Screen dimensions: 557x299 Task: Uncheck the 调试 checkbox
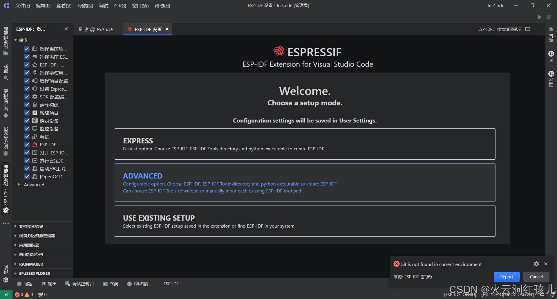tap(27, 136)
